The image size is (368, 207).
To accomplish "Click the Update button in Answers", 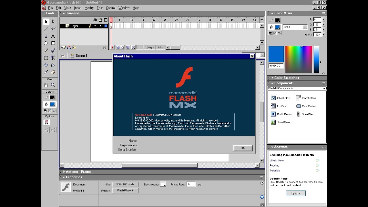I will pos(296,193).
